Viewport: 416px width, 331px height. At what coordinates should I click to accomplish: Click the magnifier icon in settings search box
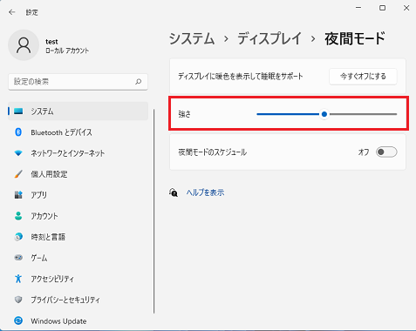tap(139, 82)
